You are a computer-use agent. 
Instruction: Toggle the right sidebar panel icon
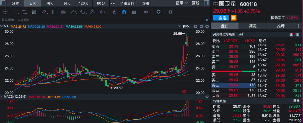(x=206, y=3)
